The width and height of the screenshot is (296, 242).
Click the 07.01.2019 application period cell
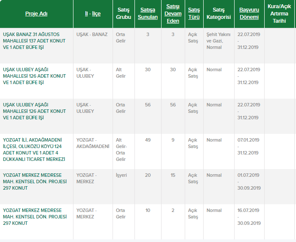[x=249, y=146]
